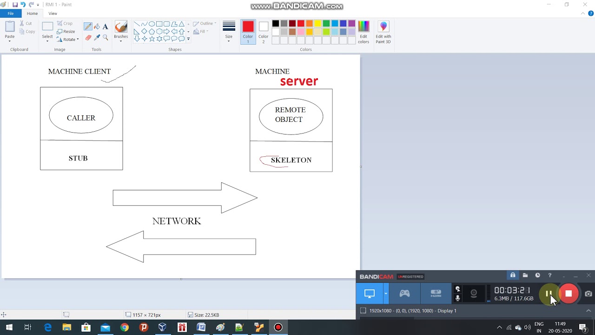Expand the Paste dropdown arrow
This screenshot has height=335, width=595.
click(x=10, y=40)
